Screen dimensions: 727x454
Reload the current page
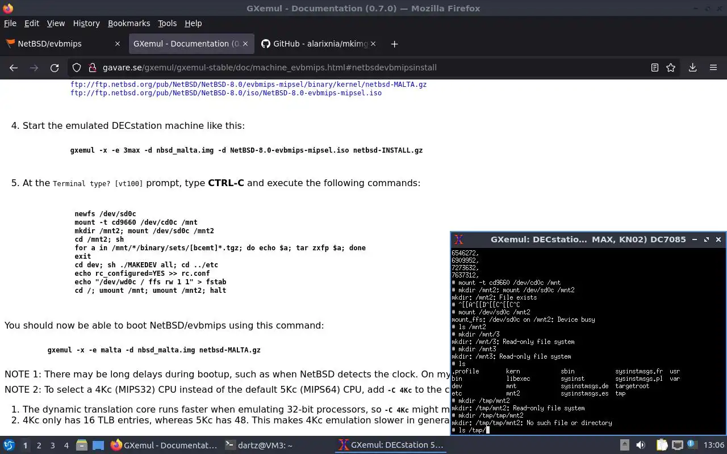(55, 68)
